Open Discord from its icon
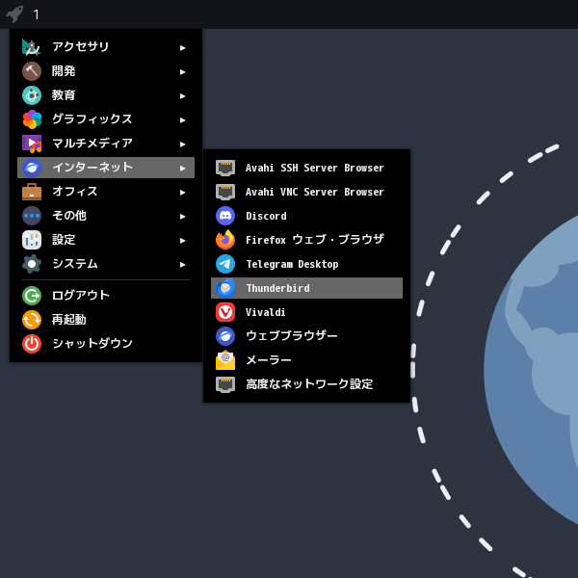The image size is (578, 578). tap(225, 216)
